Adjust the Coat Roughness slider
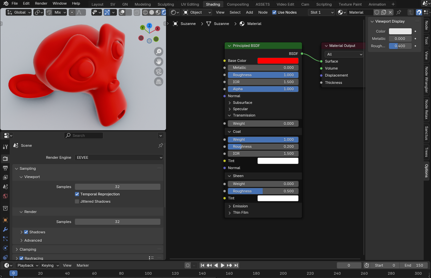This screenshot has width=431, height=278. click(x=263, y=146)
